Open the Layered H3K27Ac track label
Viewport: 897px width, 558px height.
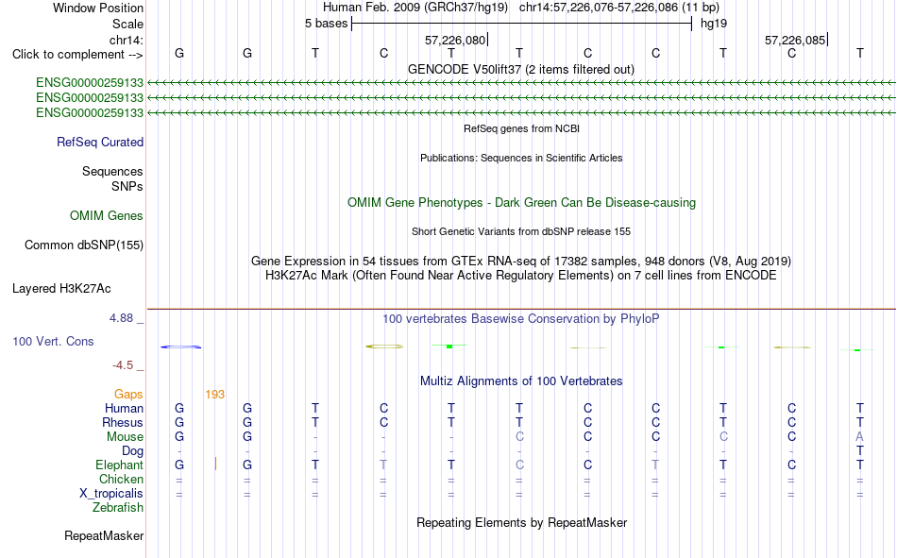click(61, 289)
